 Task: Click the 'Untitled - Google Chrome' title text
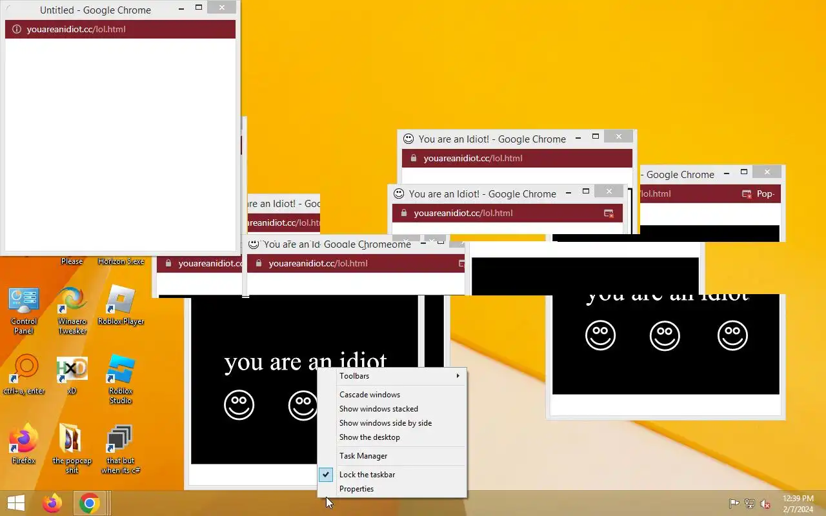(96, 10)
